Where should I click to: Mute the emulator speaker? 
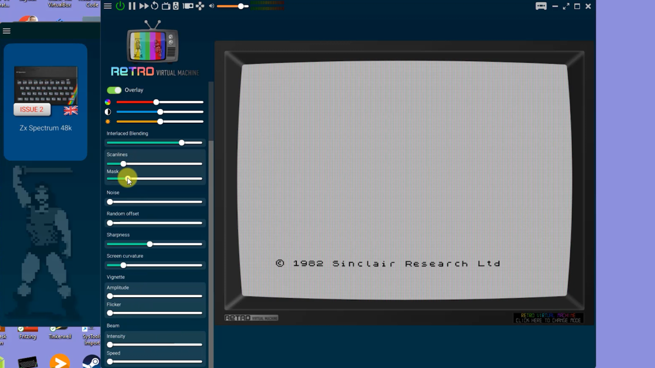[211, 7]
